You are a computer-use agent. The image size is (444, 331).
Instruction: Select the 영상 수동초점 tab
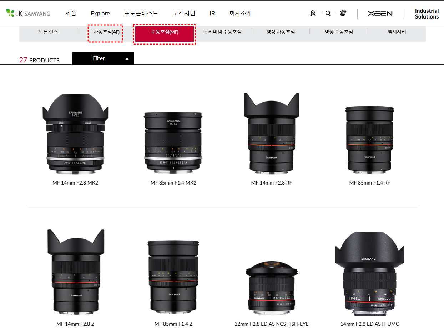(x=338, y=32)
